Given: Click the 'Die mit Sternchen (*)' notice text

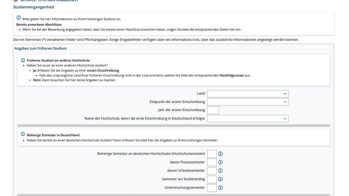Looking at the screenshot, I should point(156,40).
